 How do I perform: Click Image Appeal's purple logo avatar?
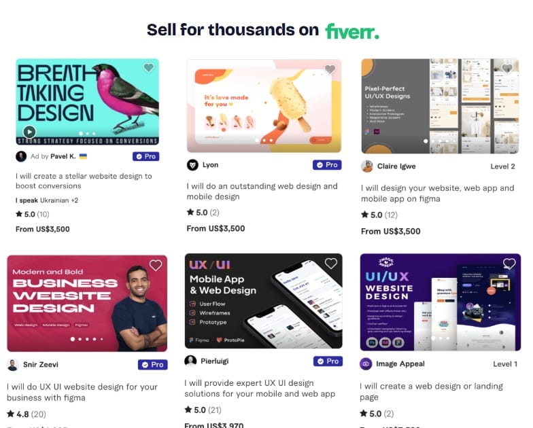coord(366,364)
